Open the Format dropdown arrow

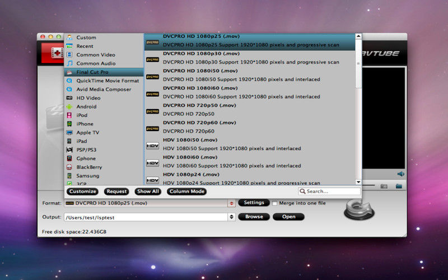tap(231, 203)
